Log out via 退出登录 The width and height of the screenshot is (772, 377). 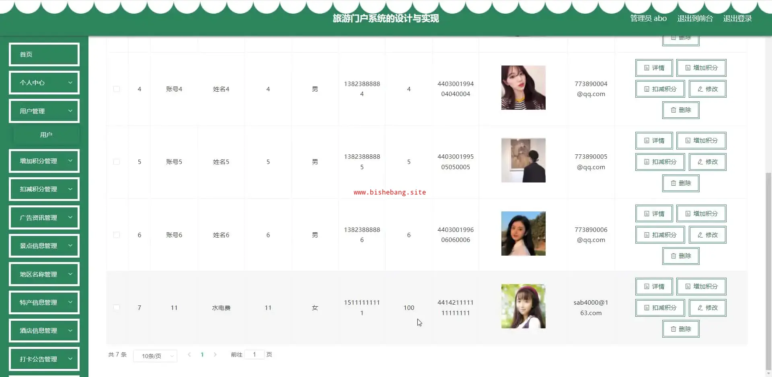point(737,18)
